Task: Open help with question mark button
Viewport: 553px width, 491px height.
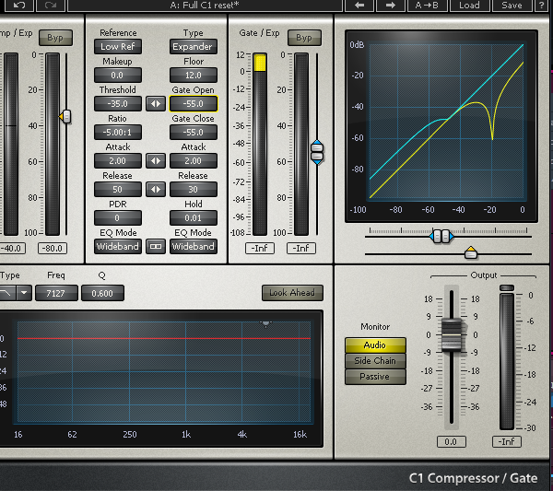Action: (541, 5)
